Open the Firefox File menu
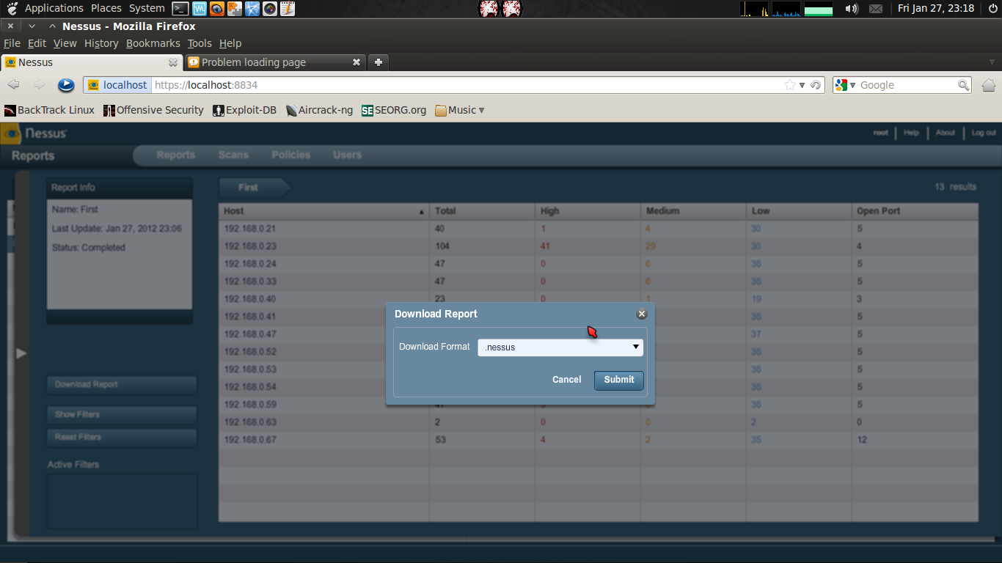 point(12,43)
